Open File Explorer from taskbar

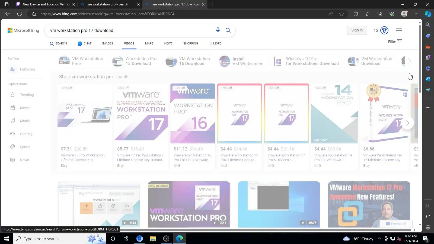pyautogui.click(x=153, y=239)
